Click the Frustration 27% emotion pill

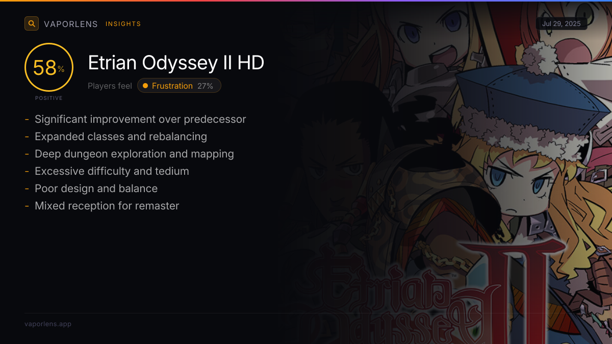click(179, 86)
